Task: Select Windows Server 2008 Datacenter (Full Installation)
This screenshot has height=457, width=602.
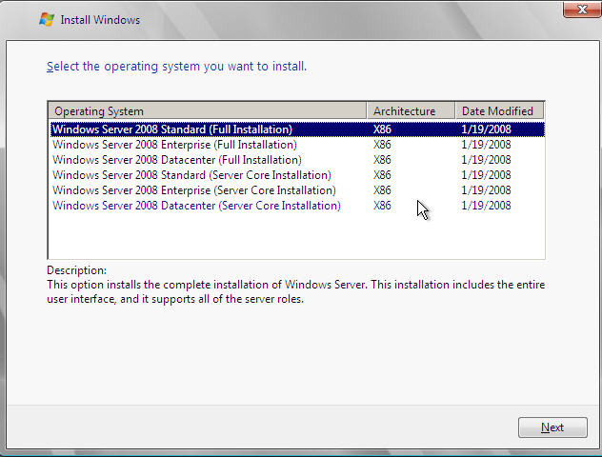Action: 297,160
